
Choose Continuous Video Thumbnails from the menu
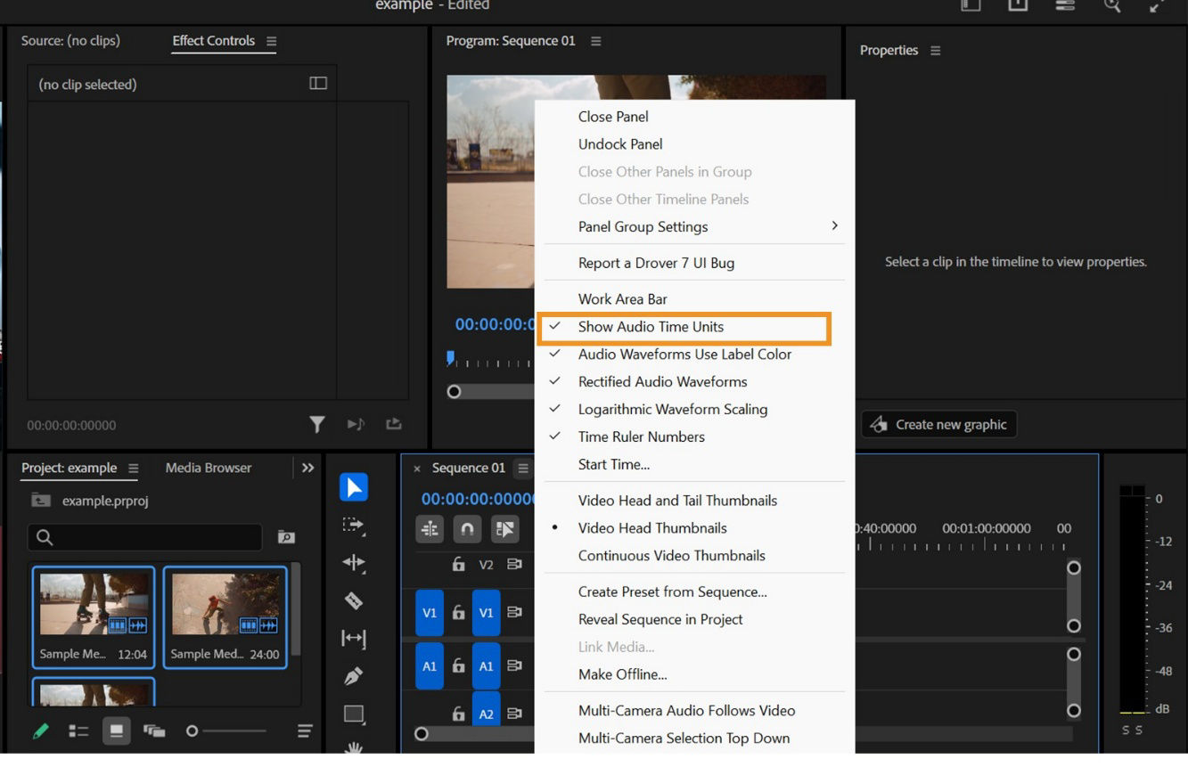671,555
